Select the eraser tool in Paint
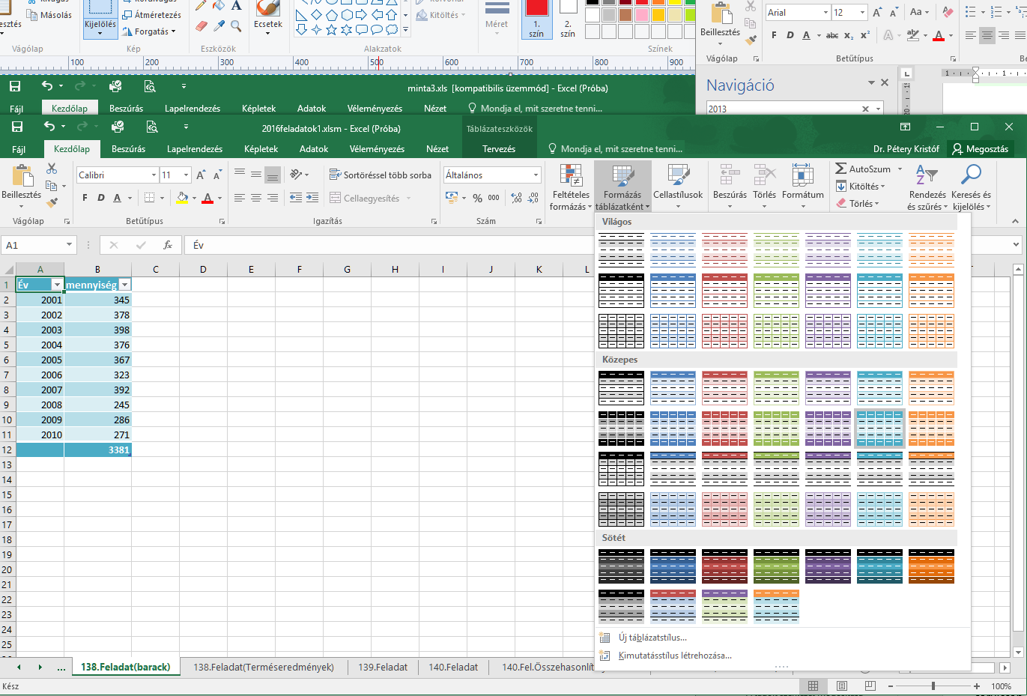This screenshot has height=696, width=1027. [201, 26]
